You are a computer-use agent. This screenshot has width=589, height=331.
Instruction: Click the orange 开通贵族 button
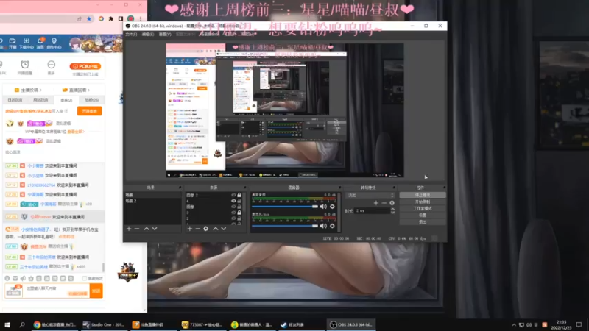coord(89,111)
